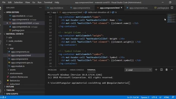Click the 'tr' breadcrumb item
176x99 pixels.
coord(116,12)
